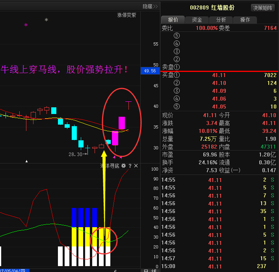Image resolution: width=279 pixels, height=272 pixels.
Task: Click the 委差 value 7164
Action: pyautogui.click(x=270, y=28)
